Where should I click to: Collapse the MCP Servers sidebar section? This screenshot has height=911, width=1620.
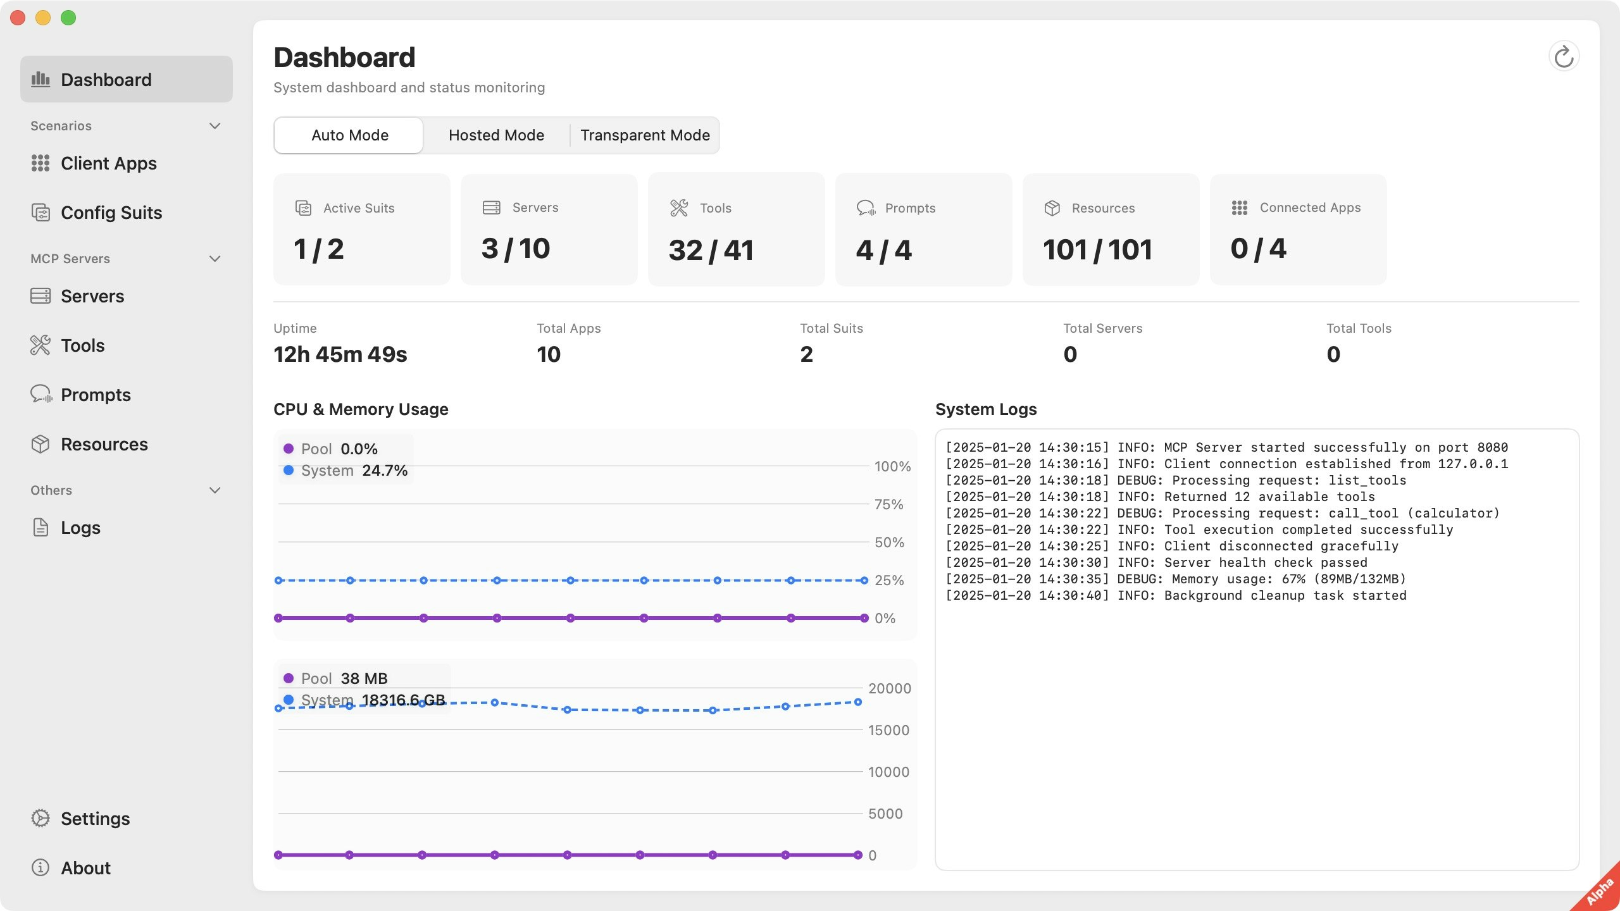click(215, 259)
